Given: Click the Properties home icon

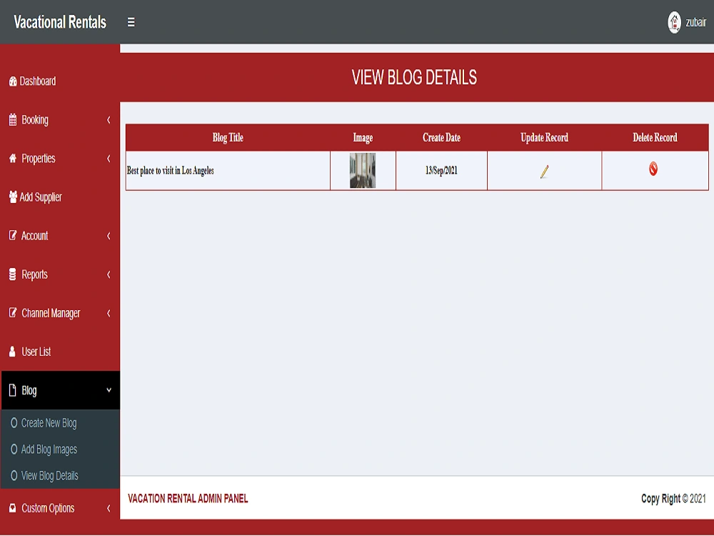Looking at the screenshot, I should click(x=13, y=158).
